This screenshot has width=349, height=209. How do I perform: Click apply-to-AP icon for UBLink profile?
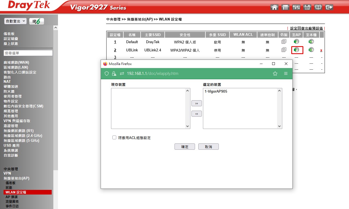click(297, 50)
